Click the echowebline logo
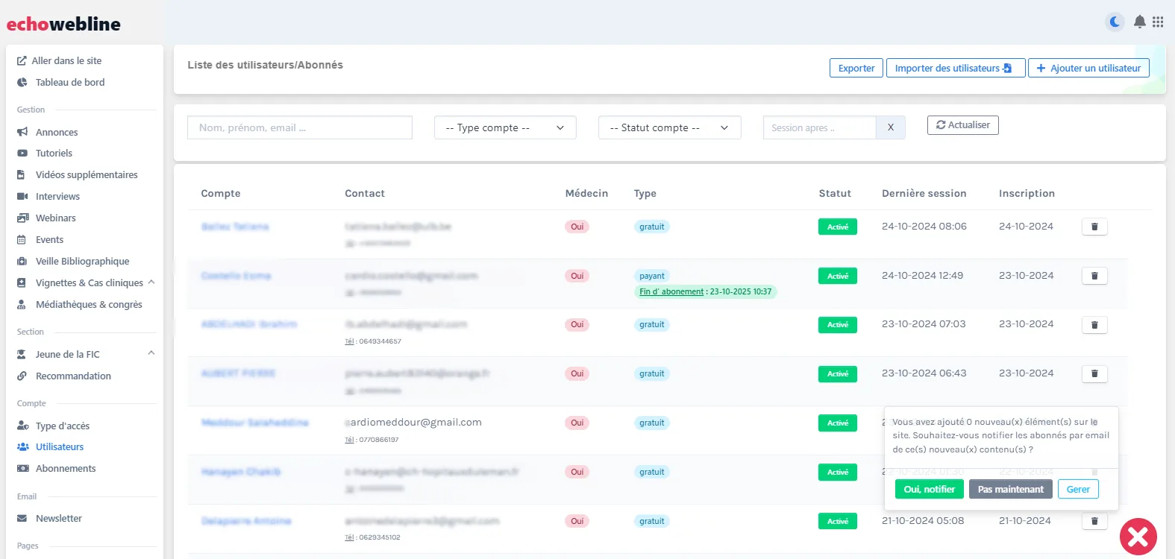This screenshot has height=559, width=1175. (63, 24)
